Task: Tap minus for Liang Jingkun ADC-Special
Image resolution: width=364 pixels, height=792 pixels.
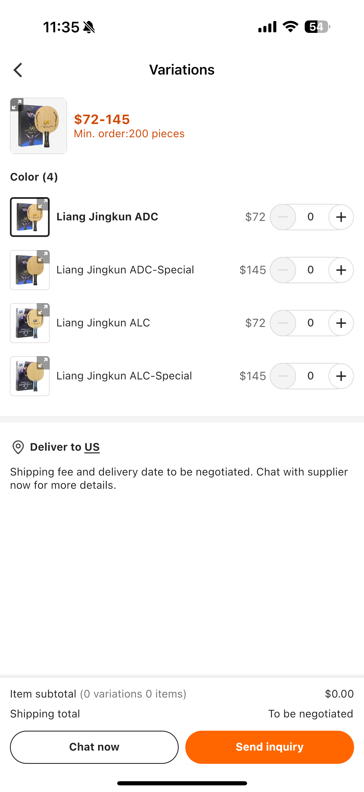Action: coord(283,270)
